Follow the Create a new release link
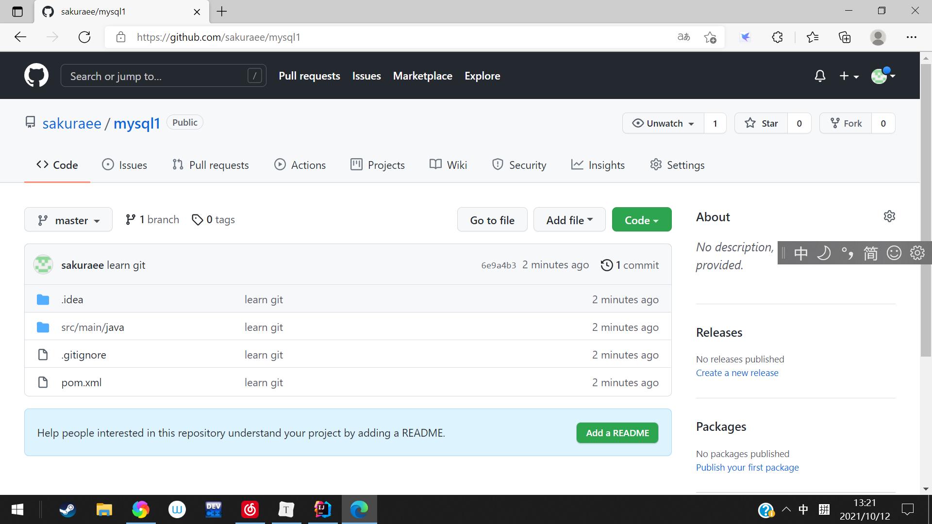This screenshot has height=524, width=932. pos(737,373)
